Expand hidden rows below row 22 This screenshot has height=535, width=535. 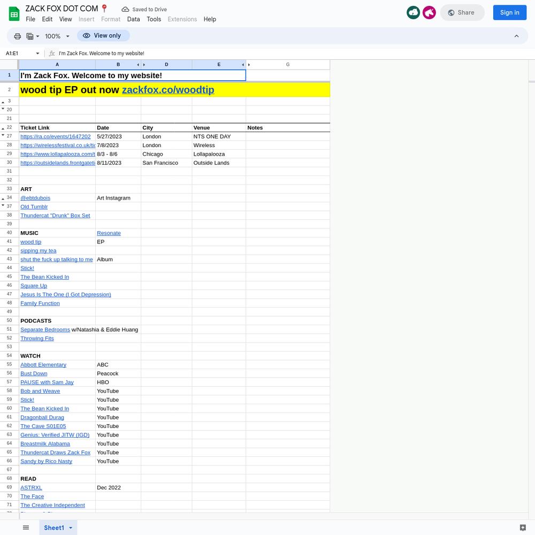(3, 128)
